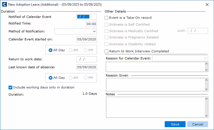Click the Notified Time field
Viewport: 214px width, 130px height.
coord(91,24)
